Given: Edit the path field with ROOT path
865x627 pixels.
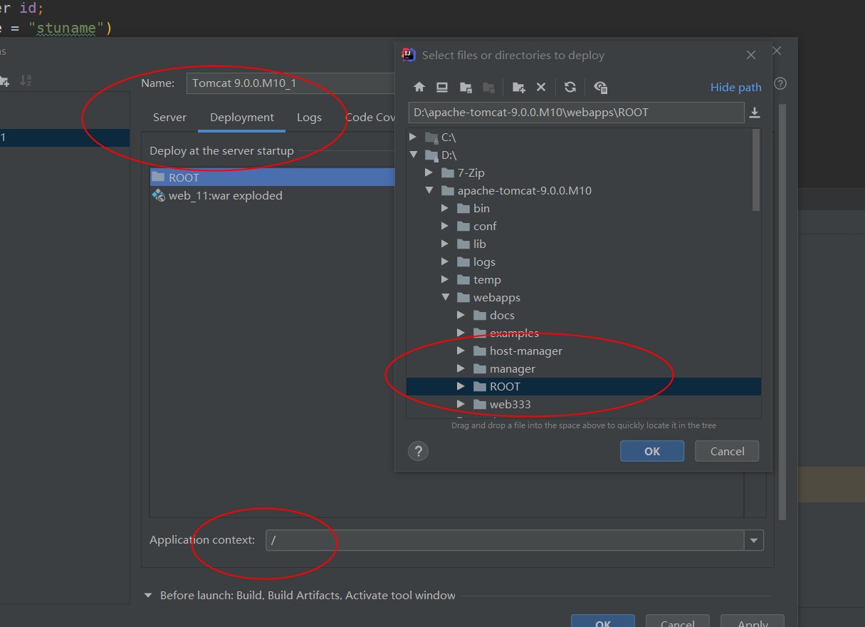Looking at the screenshot, I should pos(576,113).
